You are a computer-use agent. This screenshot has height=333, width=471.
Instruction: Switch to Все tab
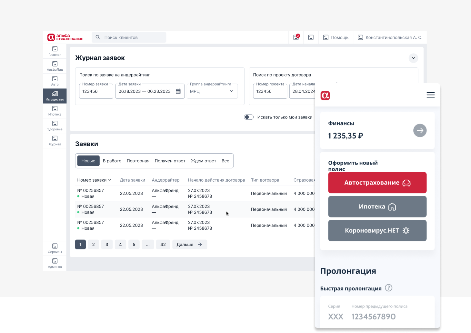(x=225, y=161)
